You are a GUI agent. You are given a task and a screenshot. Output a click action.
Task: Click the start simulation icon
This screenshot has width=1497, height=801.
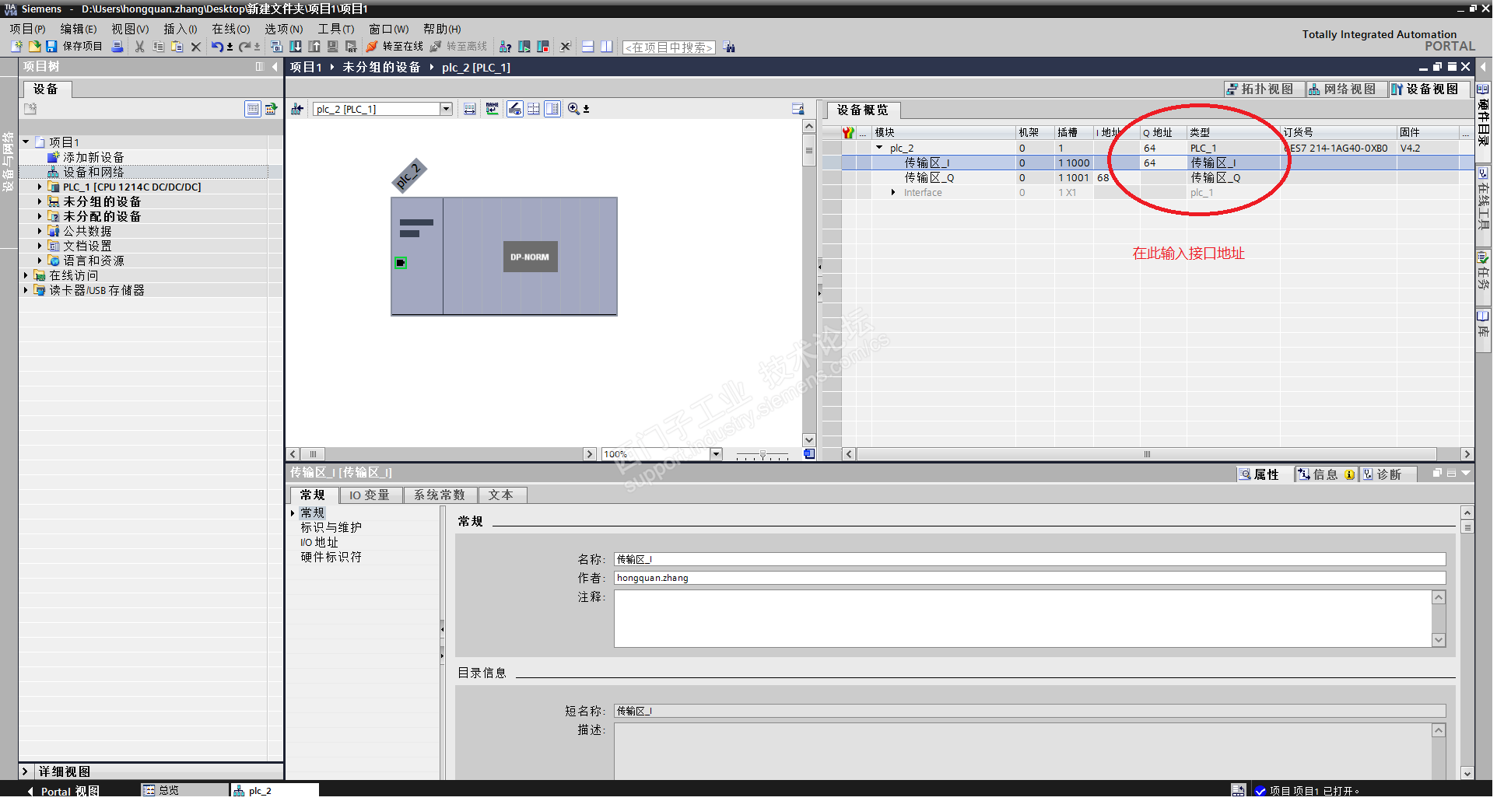click(x=333, y=47)
